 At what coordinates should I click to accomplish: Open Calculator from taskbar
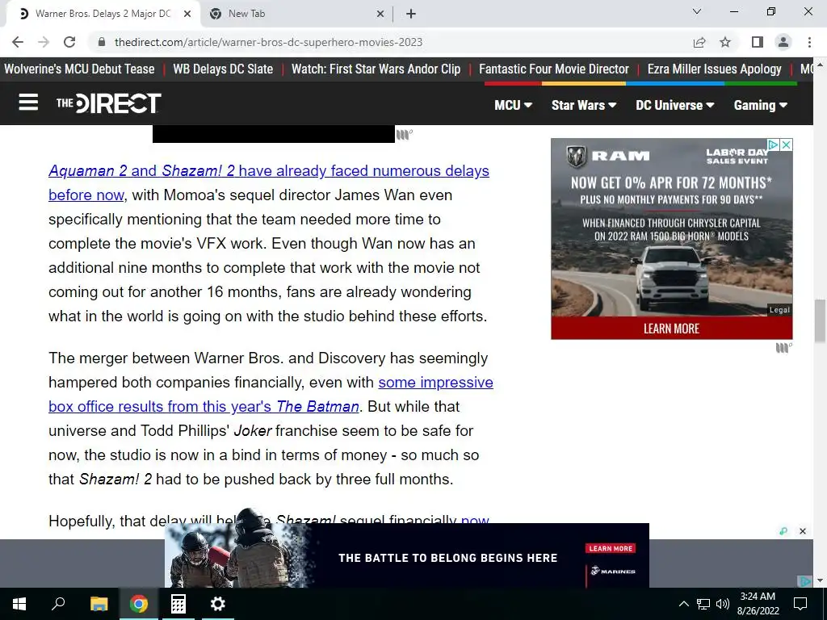click(x=178, y=604)
